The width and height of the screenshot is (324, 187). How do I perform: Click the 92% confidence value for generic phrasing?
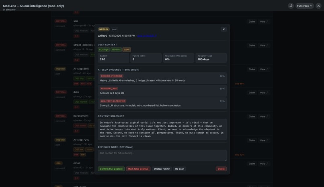pyautogui.click(x=222, y=76)
